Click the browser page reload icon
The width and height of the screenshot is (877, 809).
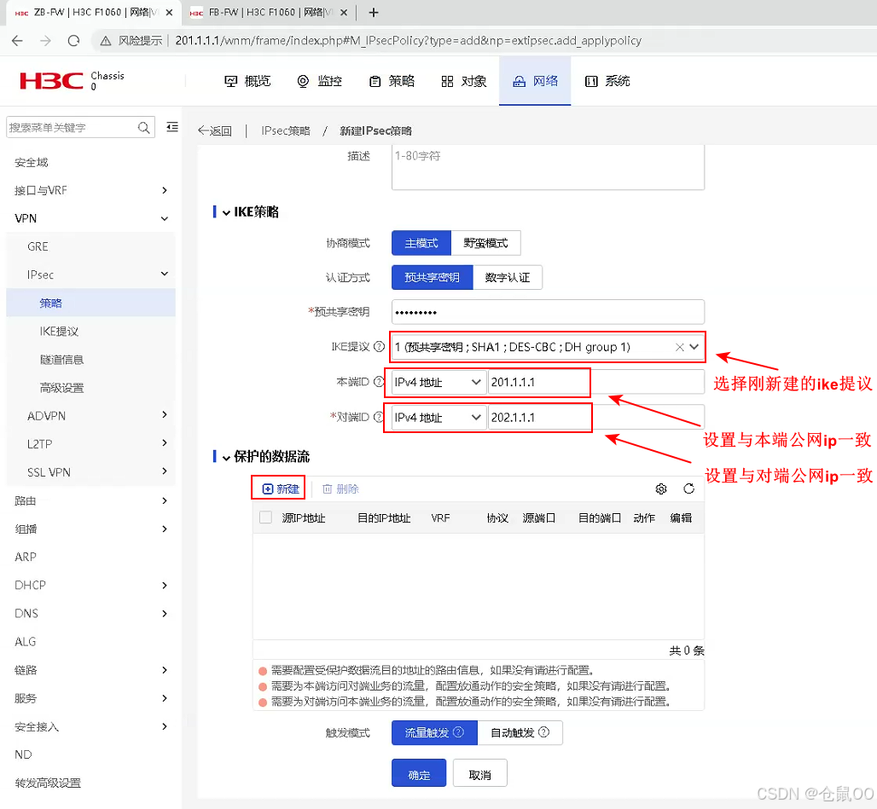pyautogui.click(x=75, y=40)
